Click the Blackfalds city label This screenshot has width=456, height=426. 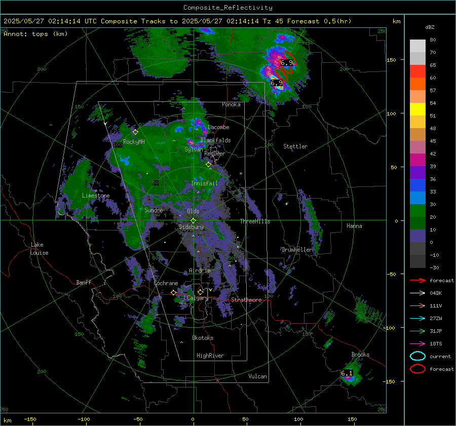tap(215, 140)
